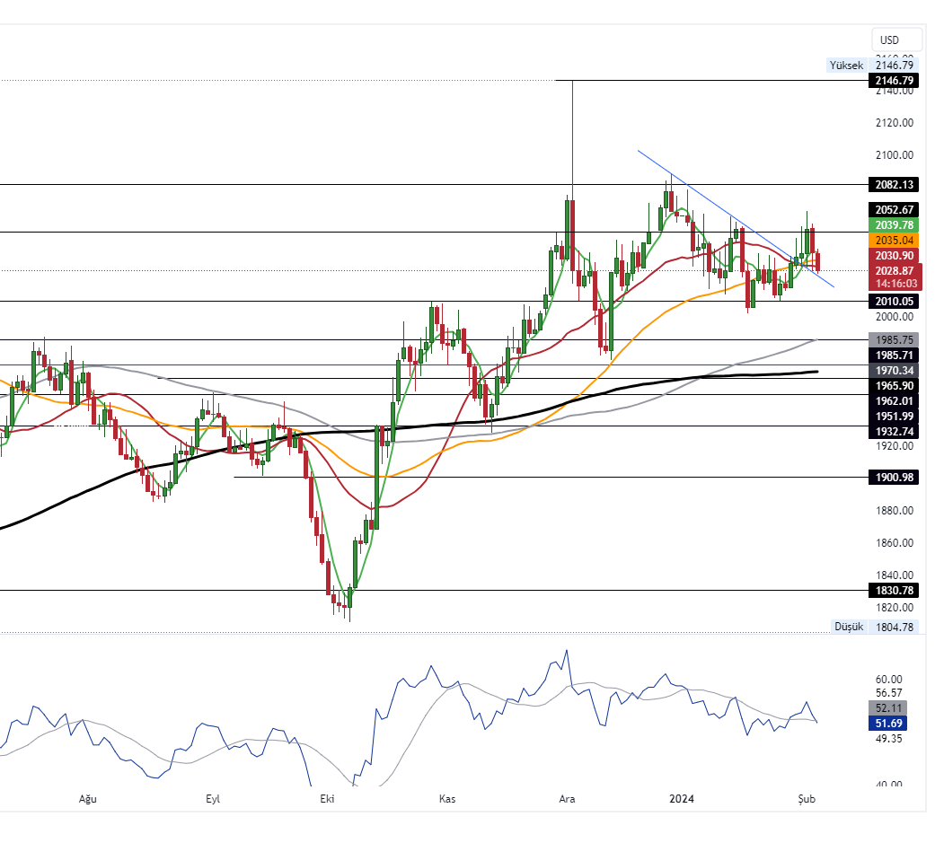
Task: Click the 1830.78 horizontal level label
Action: 893,591
